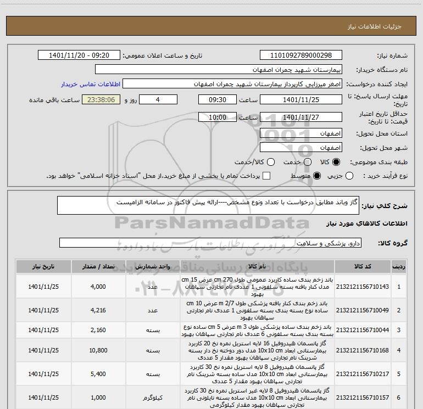Click row 3 product name with طول 3 m

[x=257, y=330]
